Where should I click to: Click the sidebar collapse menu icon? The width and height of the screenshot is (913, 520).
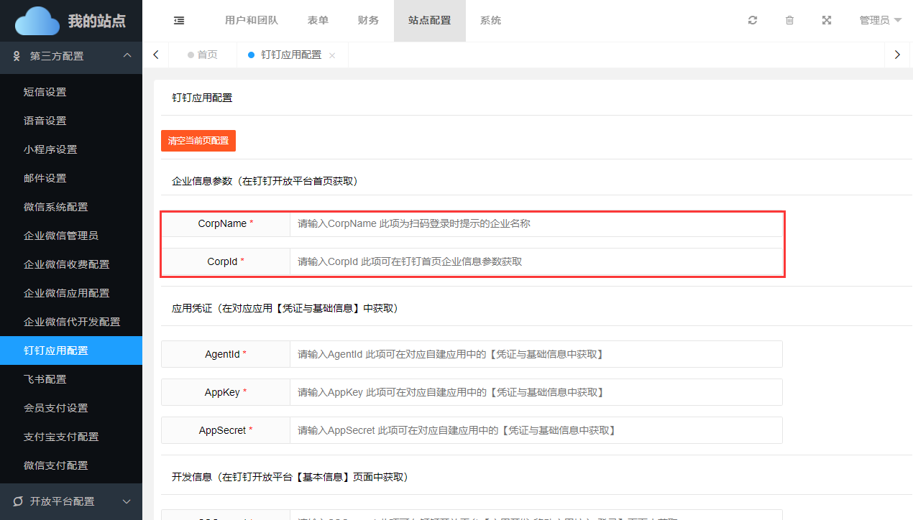(x=179, y=21)
